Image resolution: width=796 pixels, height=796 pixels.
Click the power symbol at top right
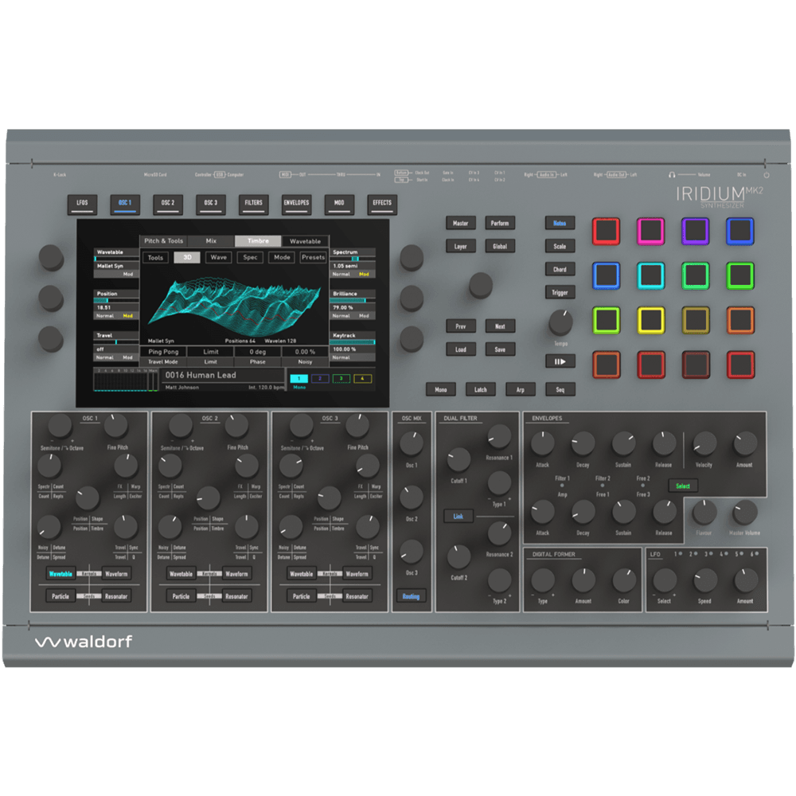pyautogui.click(x=767, y=174)
